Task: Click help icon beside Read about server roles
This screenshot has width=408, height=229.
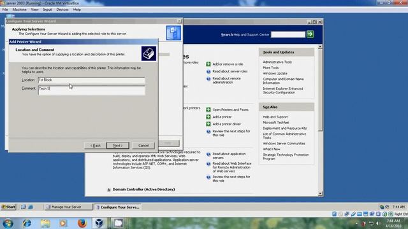Action: 208,71
